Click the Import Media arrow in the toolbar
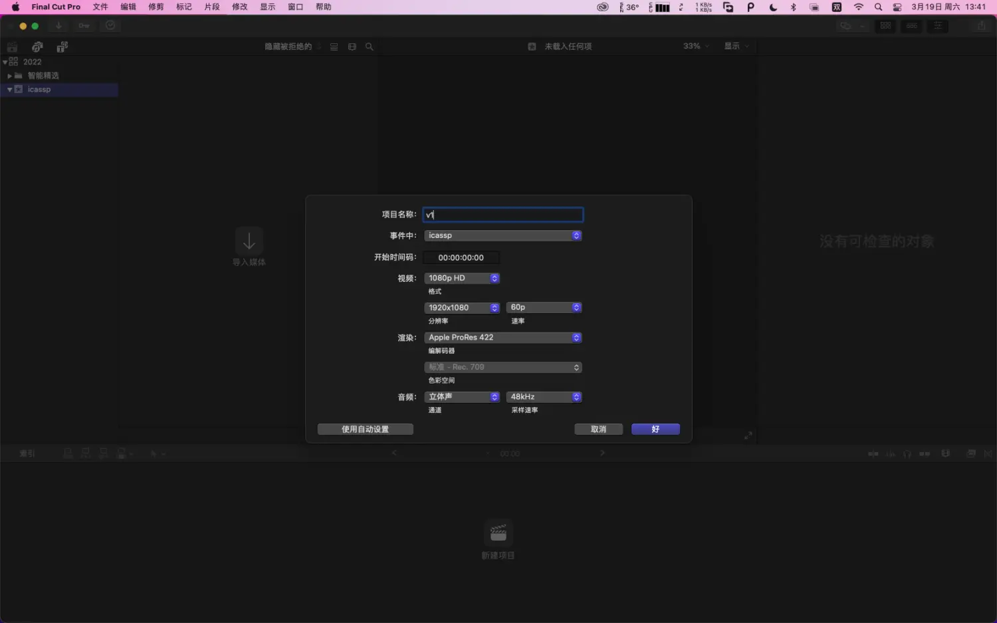Screen dimensions: 997x623 tap(58, 26)
